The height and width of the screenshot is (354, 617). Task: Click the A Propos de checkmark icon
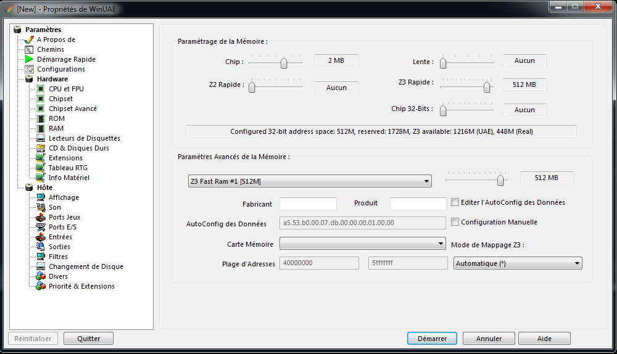[29, 39]
